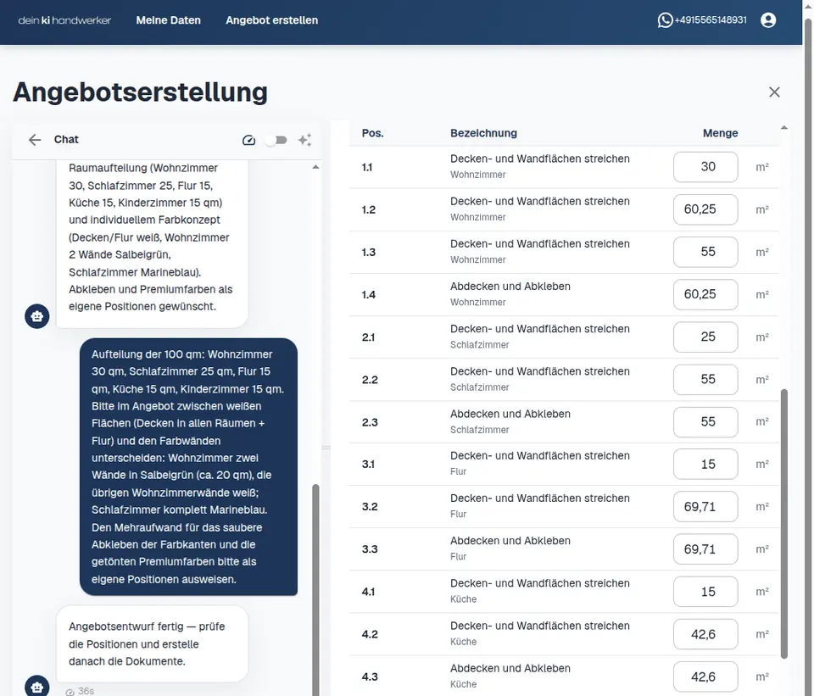Go back with the chat arrow
The height and width of the screenshot is (696, 814).
click(35, 140)
